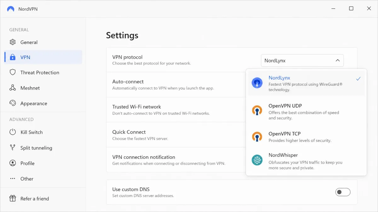Open Threat Protection settings
Viewport: 378px width, 212px height.
(43, 72)
